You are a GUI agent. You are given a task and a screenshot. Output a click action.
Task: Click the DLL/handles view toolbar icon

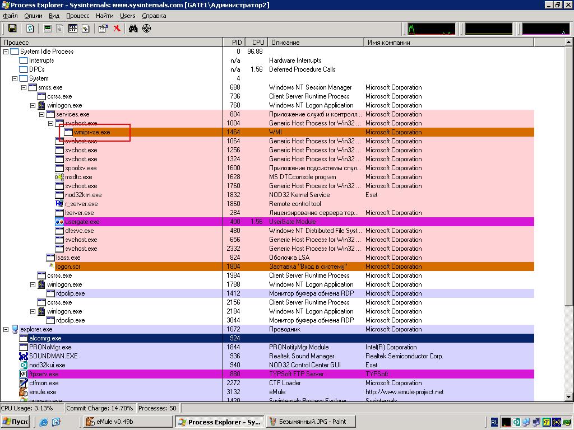[x=86, y=29]
